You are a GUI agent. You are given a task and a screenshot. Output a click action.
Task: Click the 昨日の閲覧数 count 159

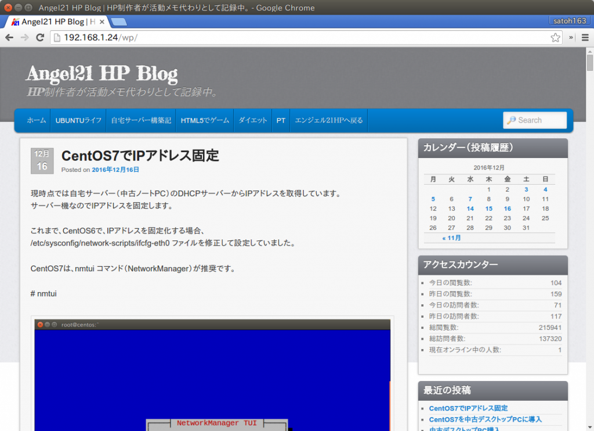click(556, 294)
